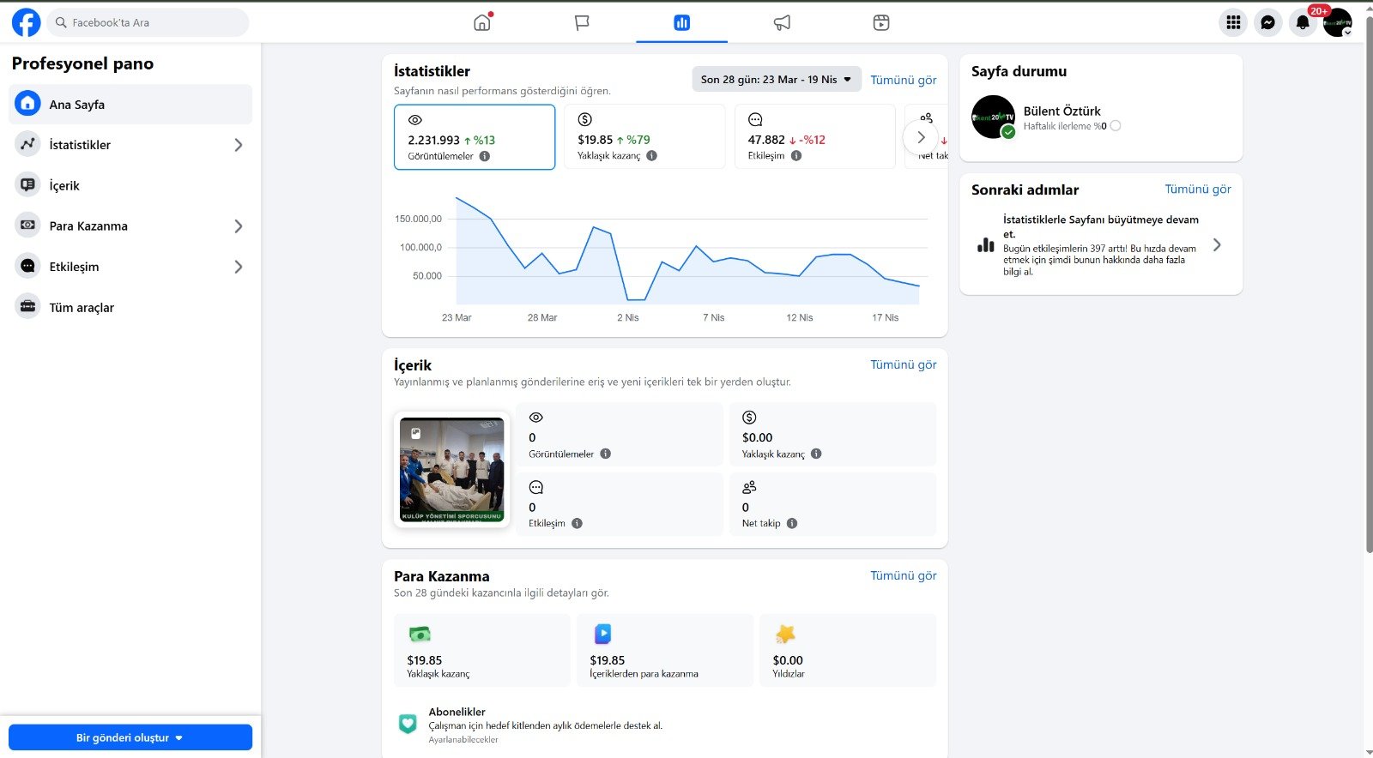Open the Son 28 gün date range dropdown
Viewport: 1373px width, 758px height.
coord(776,80)
